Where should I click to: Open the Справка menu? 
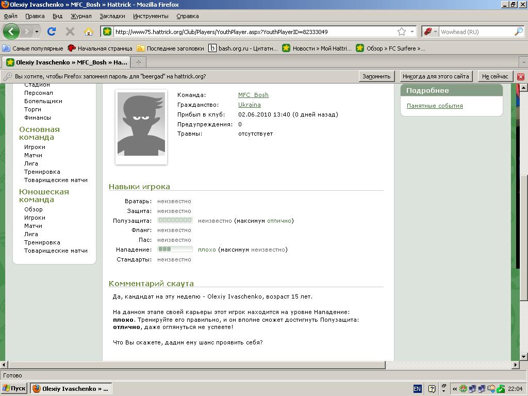pyautogui.click(x=188, y=16)
